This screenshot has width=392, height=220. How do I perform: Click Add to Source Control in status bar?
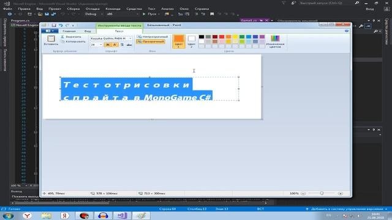click(x=347, y=209)
